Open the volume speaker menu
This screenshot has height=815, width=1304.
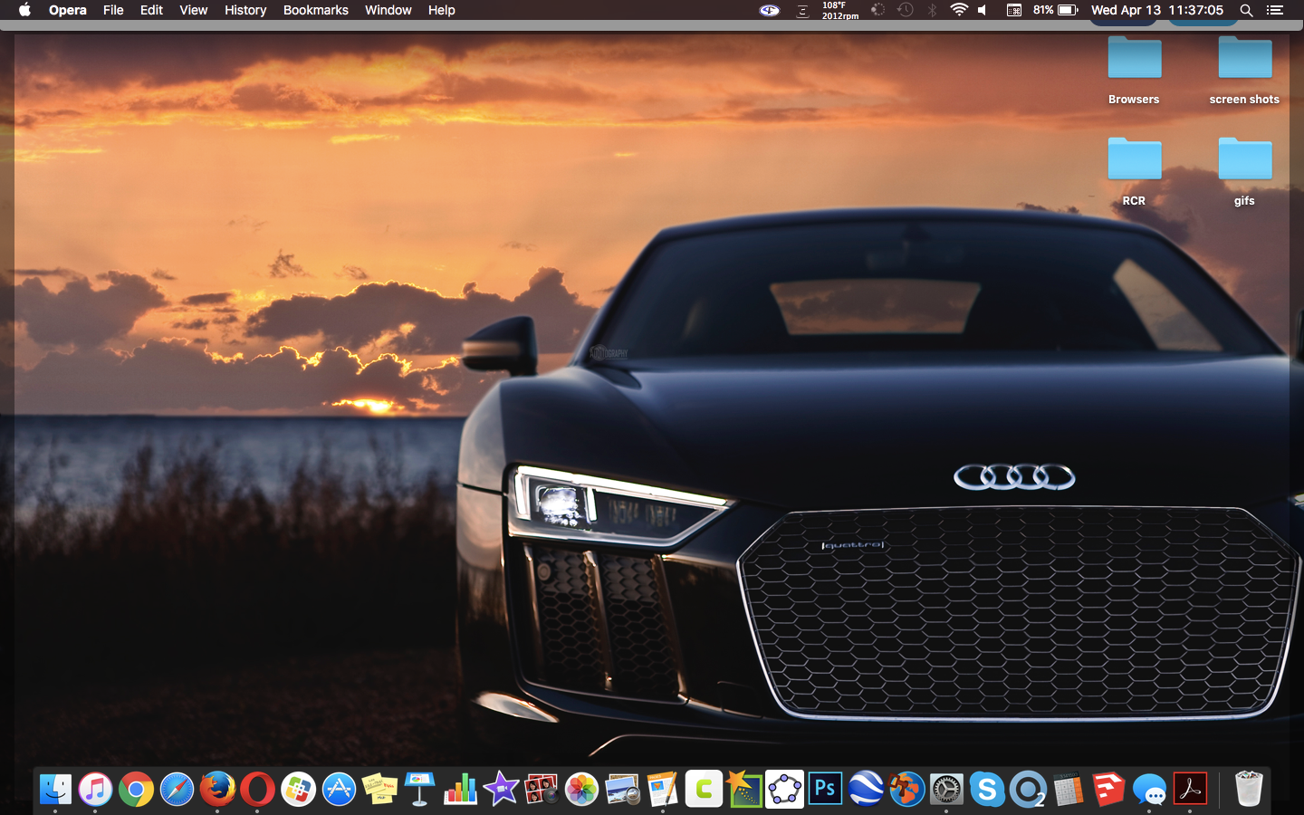(983, 10)
